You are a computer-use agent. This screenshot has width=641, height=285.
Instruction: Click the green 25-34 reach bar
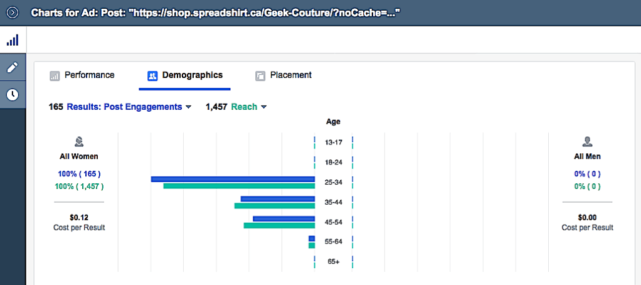tap(238, 186)
